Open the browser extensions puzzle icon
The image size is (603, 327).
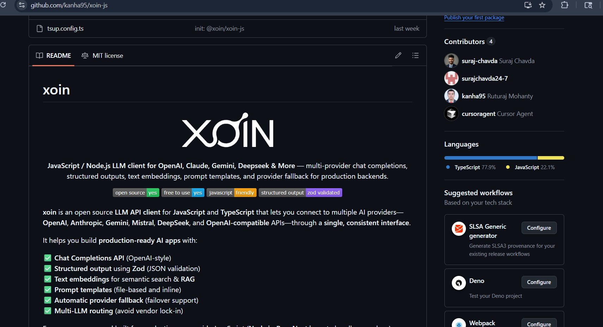[x=565, y=5]
